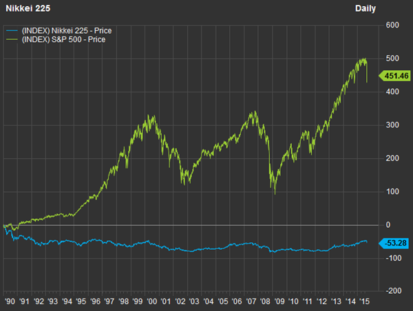Click the '01 year label
This screenshot has height=311, width=413.
click(x=166, y=301)
